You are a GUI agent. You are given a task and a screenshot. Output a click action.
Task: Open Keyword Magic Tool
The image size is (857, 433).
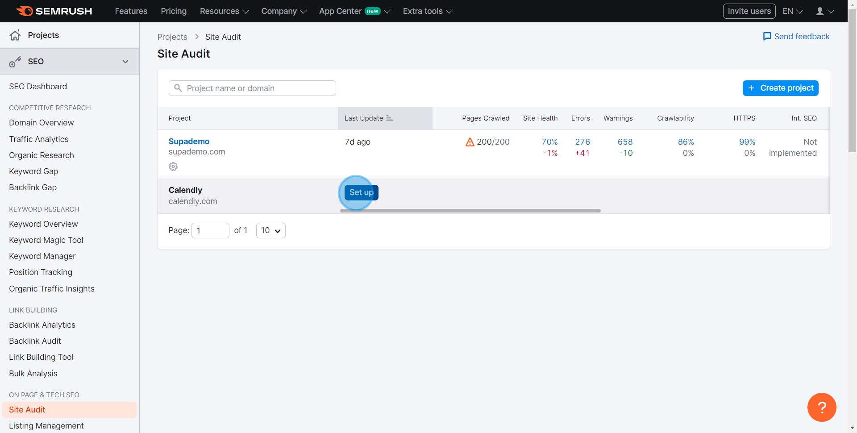point(46,240)
